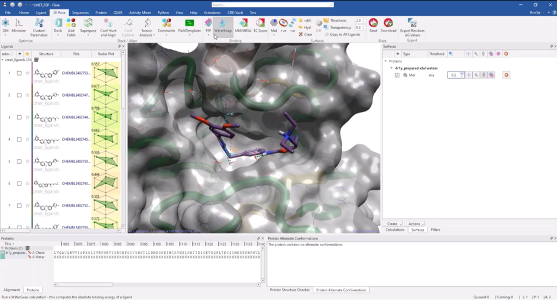Expand the Constraints dropdown arrow
Image resolution: width=557 pixels, height=300 pixels.
click(x=166, y=35)
